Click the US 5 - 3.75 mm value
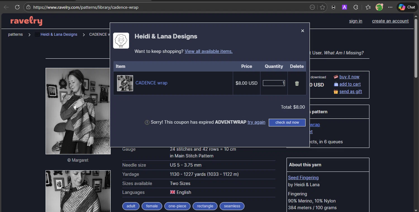Viewport: 419px width, 212px height. [x=185, y=165]
